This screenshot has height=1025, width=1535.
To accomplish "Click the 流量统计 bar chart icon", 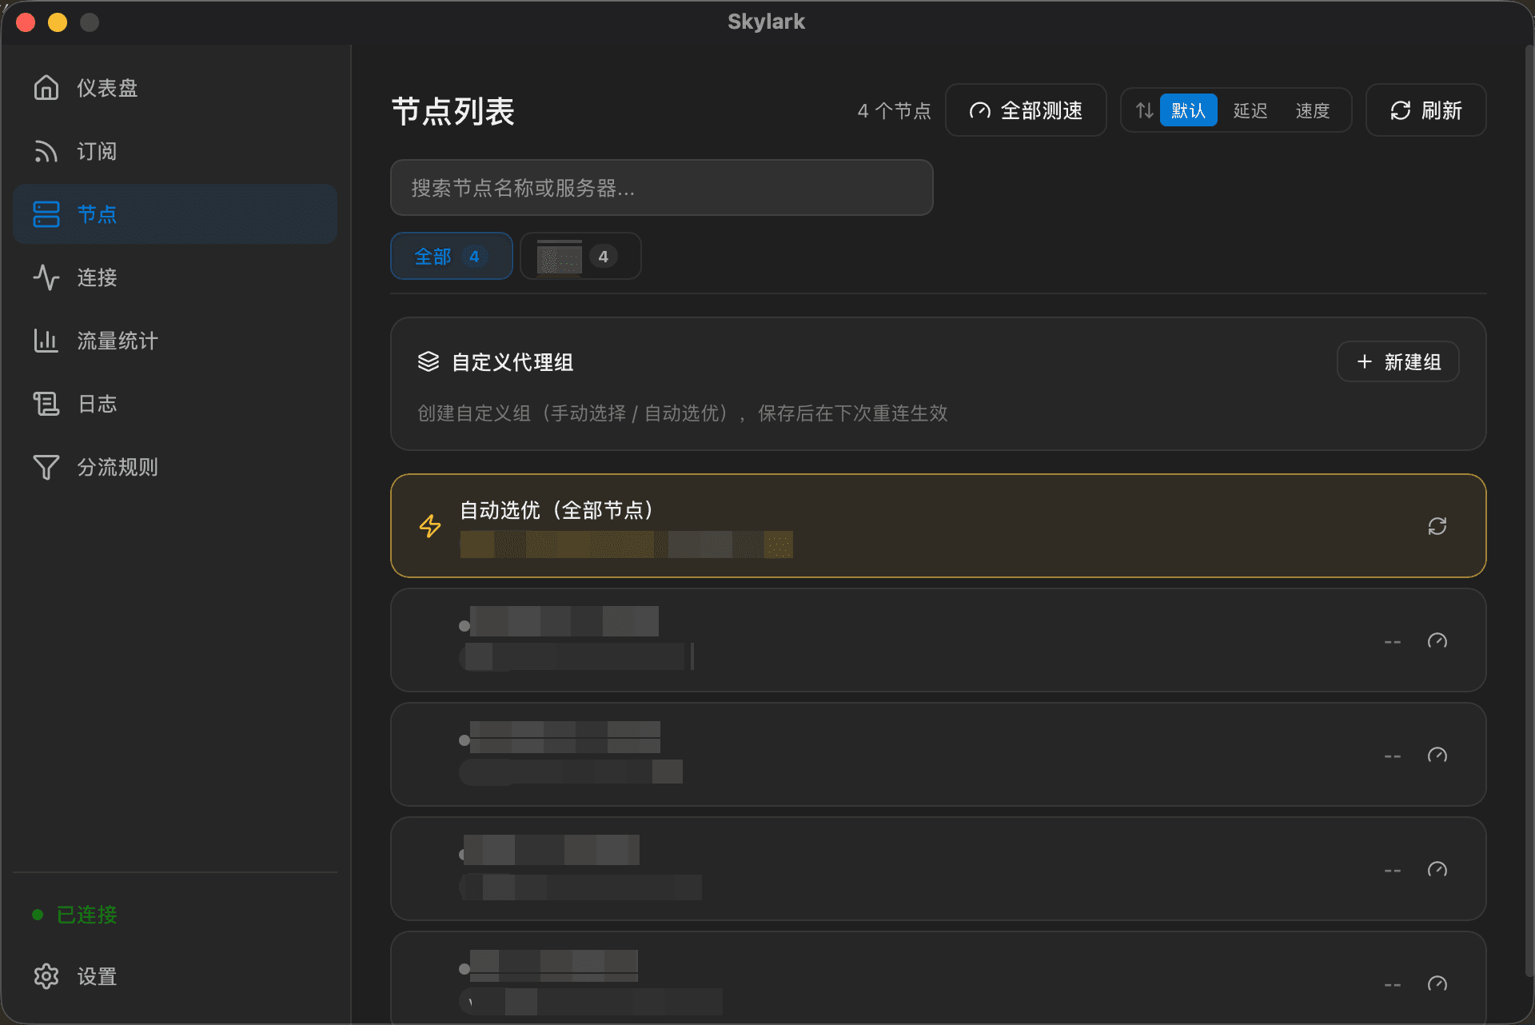I will coord(46,341).
